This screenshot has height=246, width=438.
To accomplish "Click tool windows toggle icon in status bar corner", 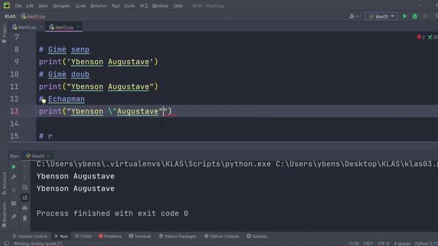I will click(x=7, y=243).
